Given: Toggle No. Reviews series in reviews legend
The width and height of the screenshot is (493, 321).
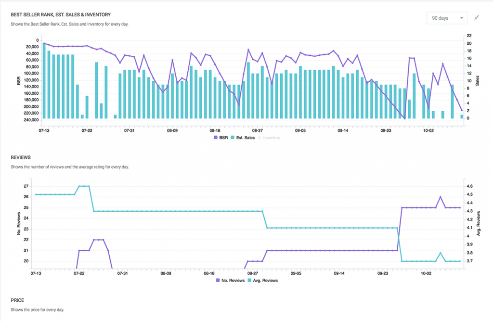Looking at the screenshot, I should (230, 280).
